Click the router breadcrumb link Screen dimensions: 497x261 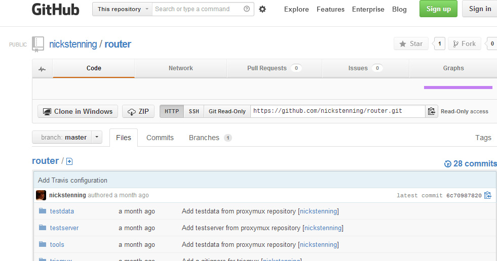click(x=45, y=161)
